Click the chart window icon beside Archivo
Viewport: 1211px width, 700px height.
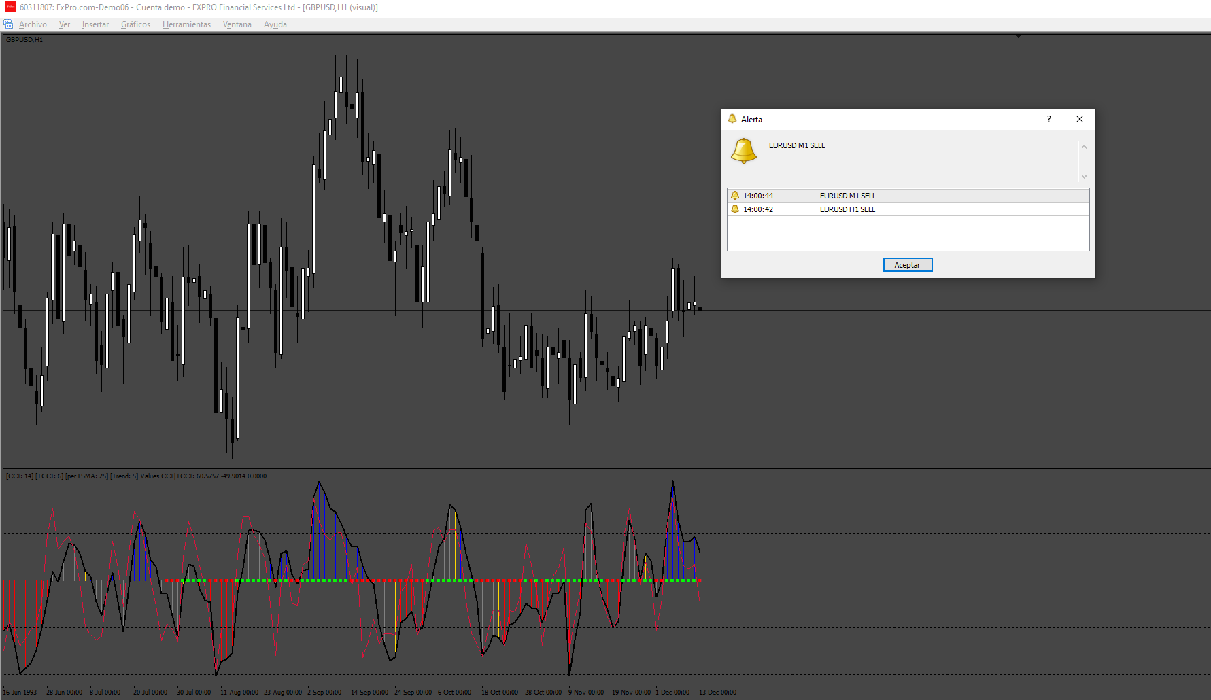click(8, 24)
